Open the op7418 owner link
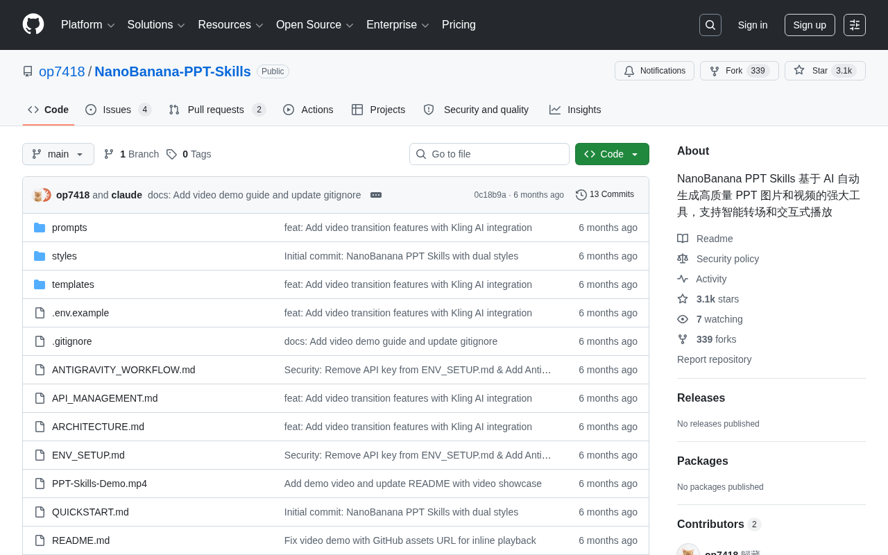Screen dimensions: 888x555 [x=62, y=71]
